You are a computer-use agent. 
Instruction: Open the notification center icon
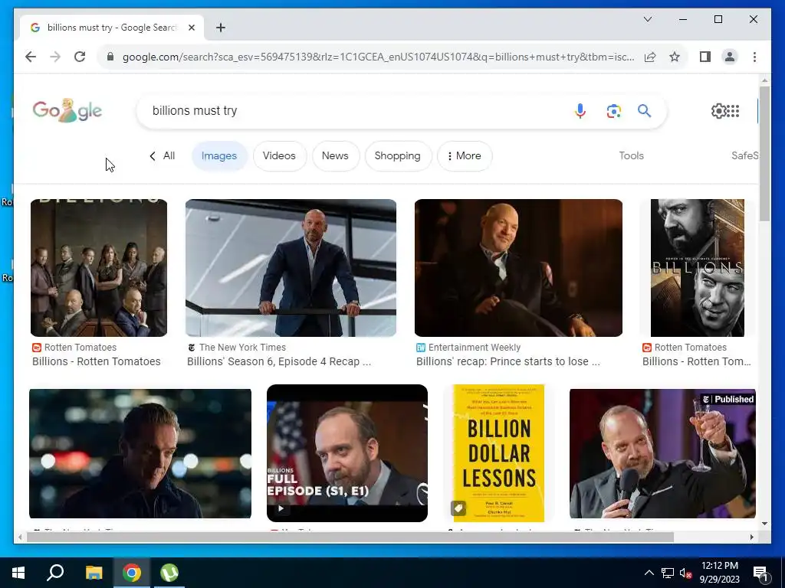[x=760, y=573]
